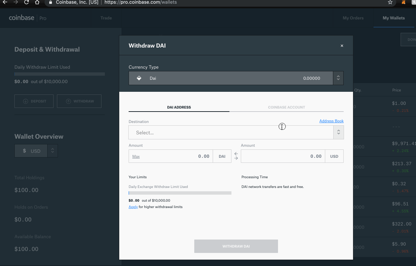
Task: Focus the DAI amount input field
Action: [x=171, y=156]
